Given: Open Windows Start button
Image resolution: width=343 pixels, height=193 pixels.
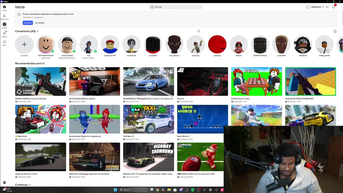Looking at the screenshot, I should coord(115,190).
